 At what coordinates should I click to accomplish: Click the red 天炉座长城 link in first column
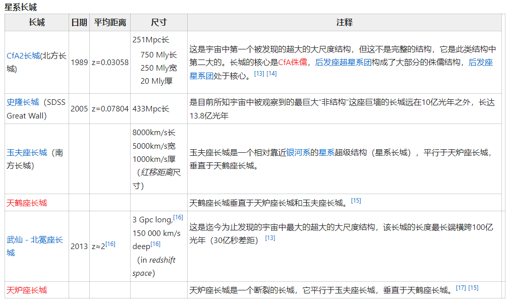(x=27, y=290)
